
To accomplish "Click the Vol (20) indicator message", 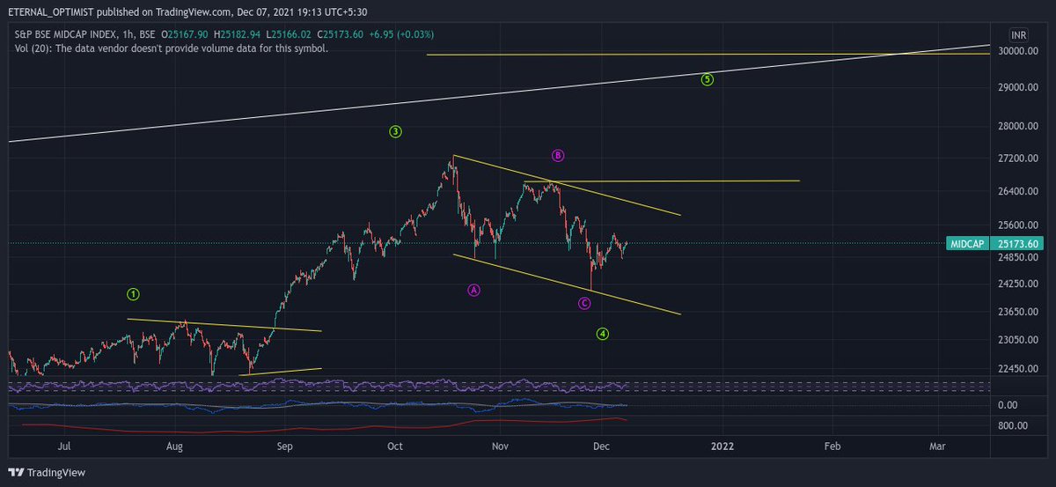I will (x=172, y=48).
